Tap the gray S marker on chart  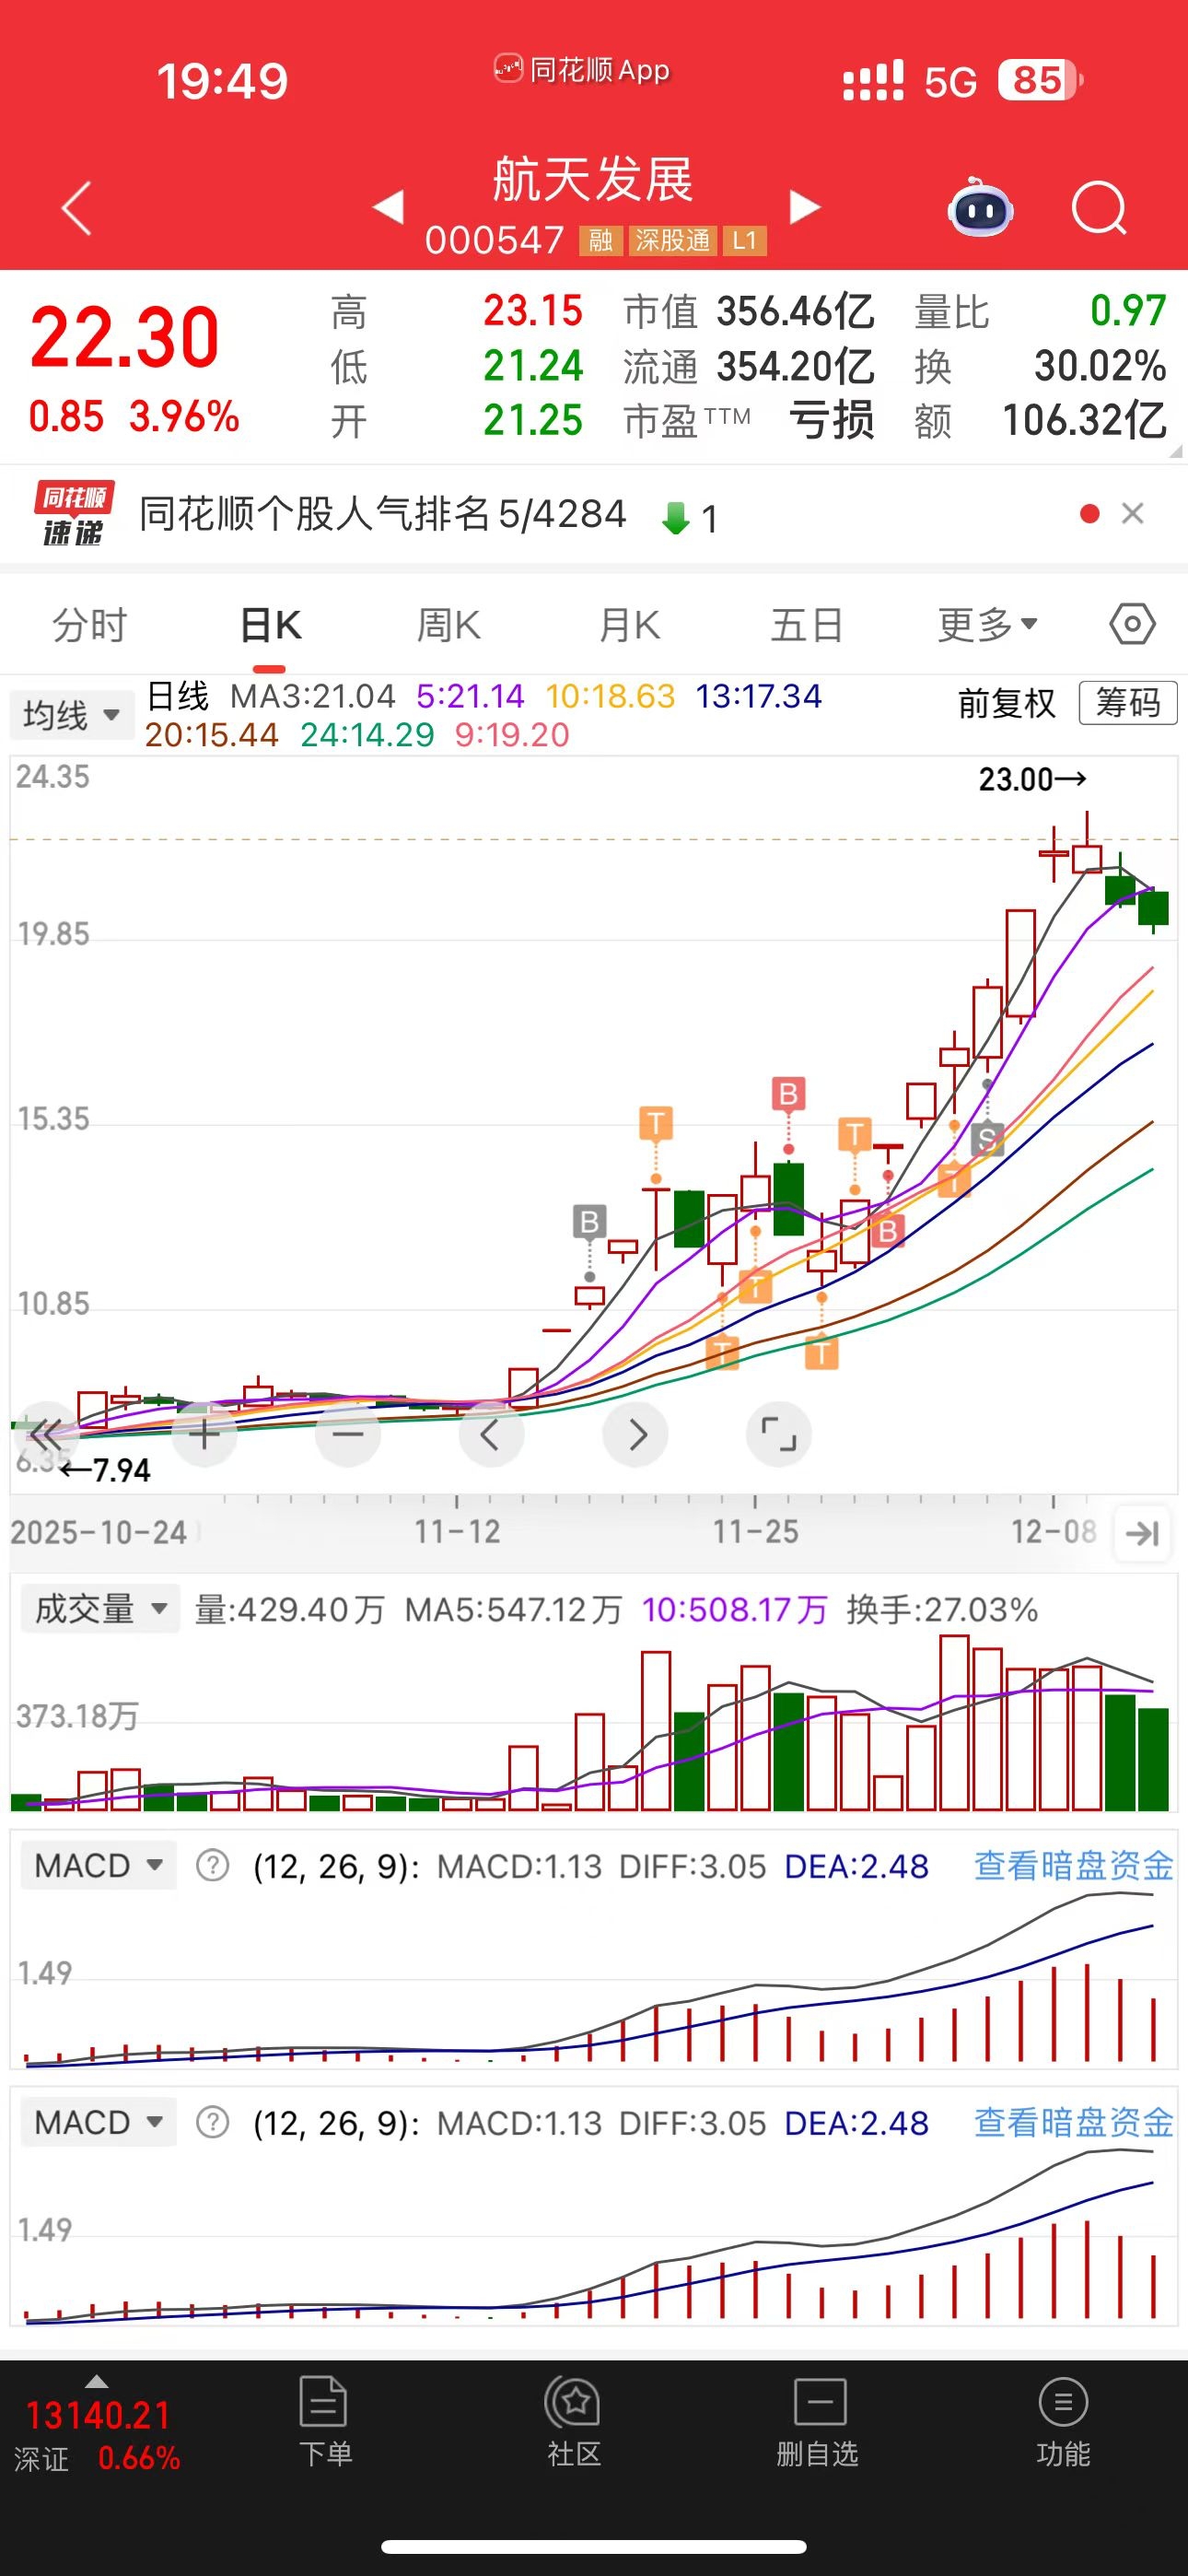987,1139
